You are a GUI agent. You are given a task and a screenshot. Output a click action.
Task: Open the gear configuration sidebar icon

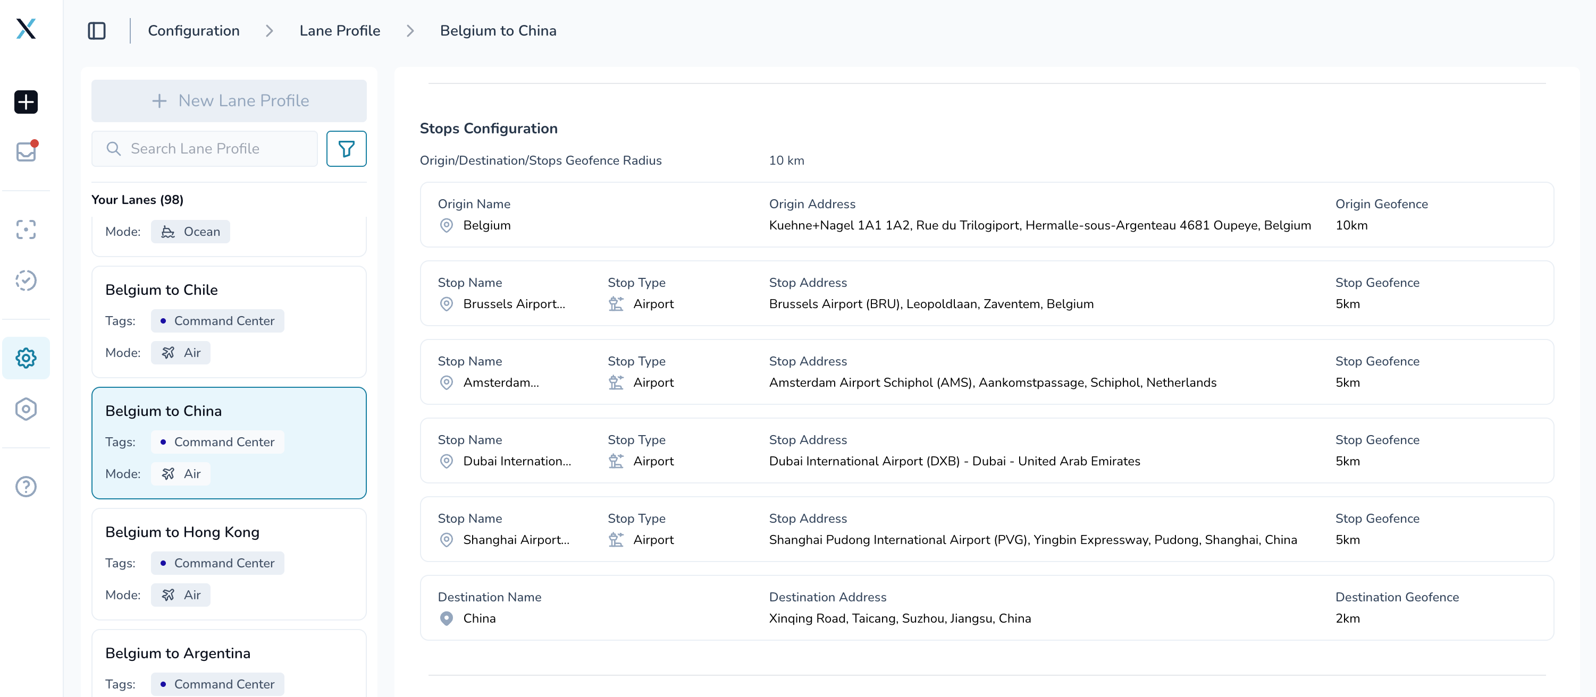[26, 358]
